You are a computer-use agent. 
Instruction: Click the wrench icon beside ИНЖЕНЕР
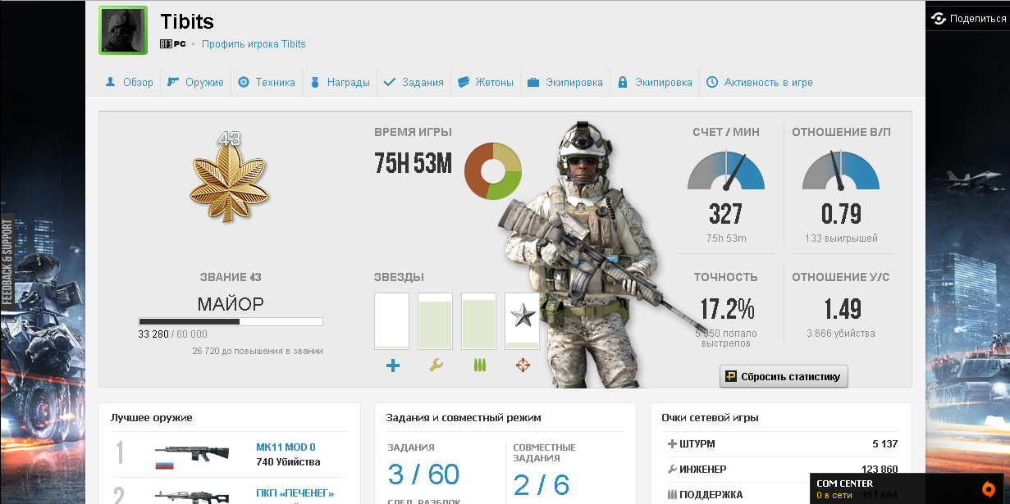click(673, 470)
